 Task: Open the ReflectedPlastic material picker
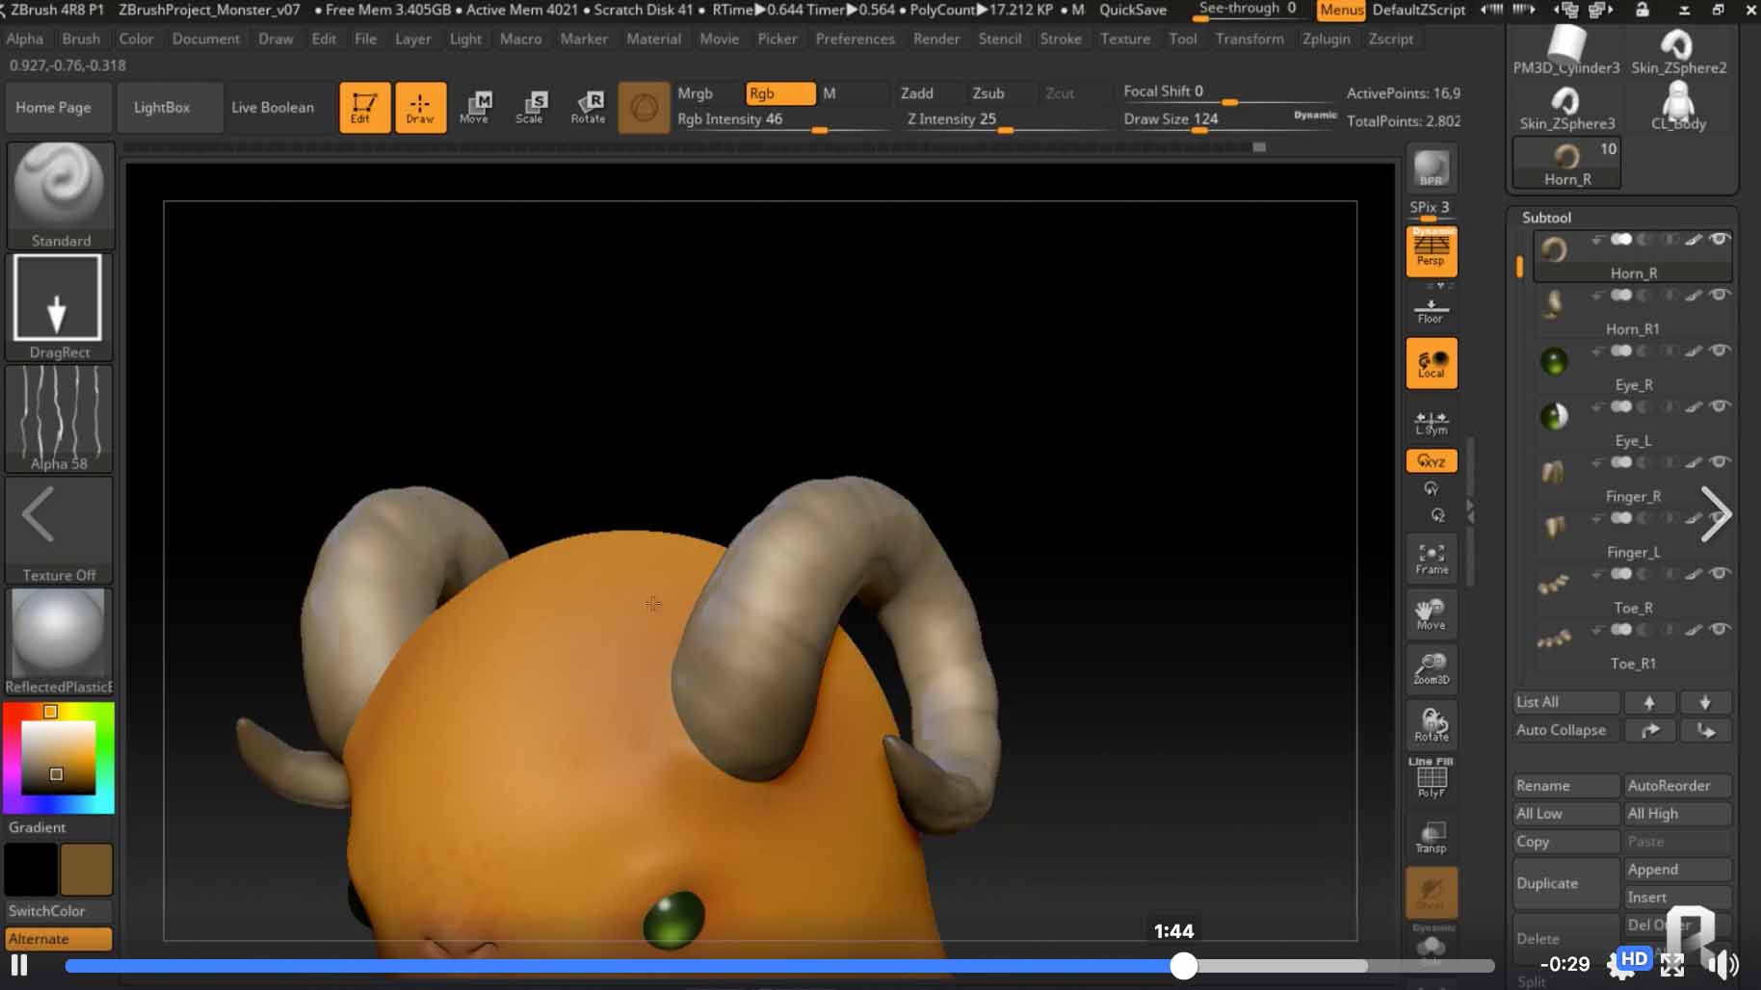coord(59,636)
